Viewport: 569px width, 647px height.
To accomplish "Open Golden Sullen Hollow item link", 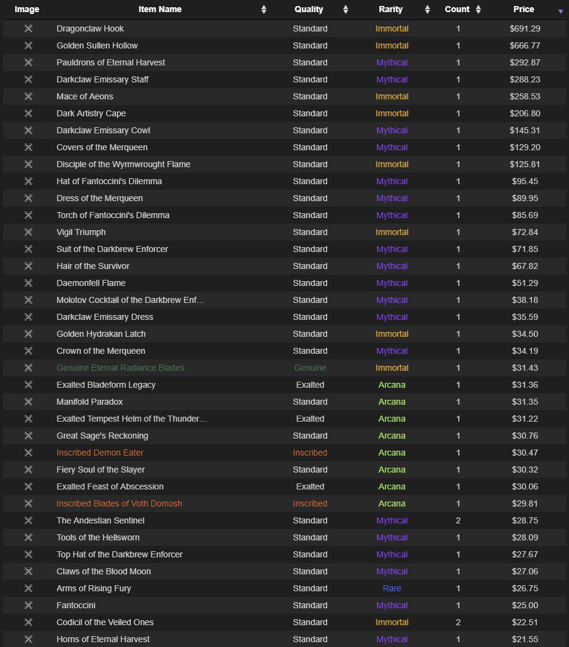I will (x=97, y=45).
